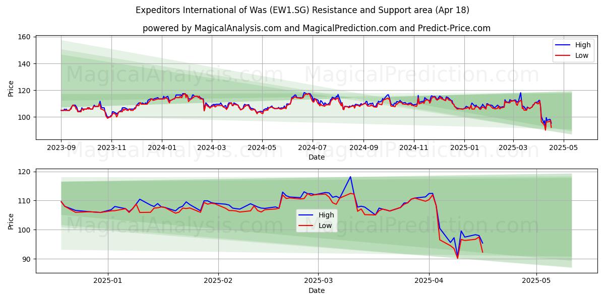Click the blue High peak near 2025-03 in bottom chart

point(350,177)
